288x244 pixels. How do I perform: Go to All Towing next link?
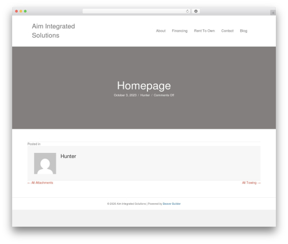[251, 183]
